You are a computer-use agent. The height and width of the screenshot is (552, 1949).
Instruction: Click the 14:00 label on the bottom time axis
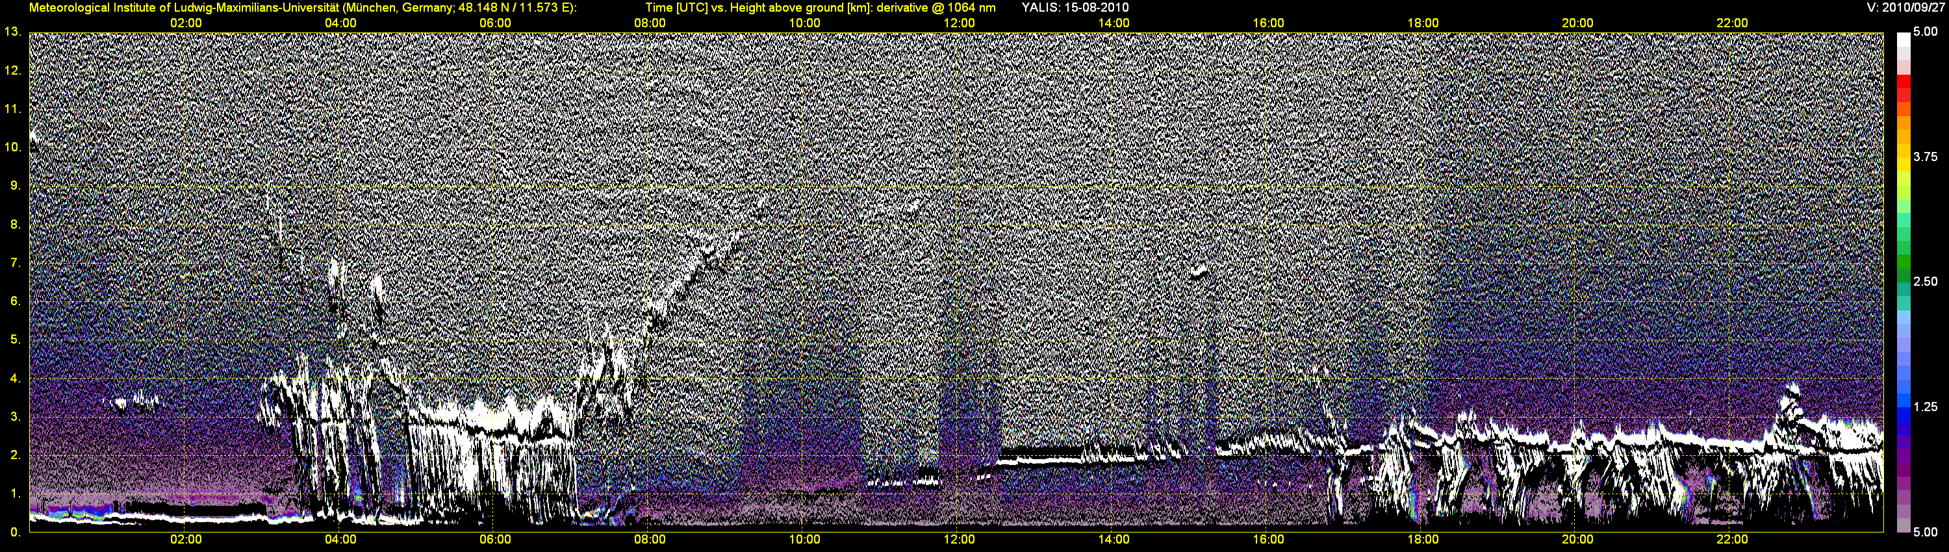pos(1114,540)
